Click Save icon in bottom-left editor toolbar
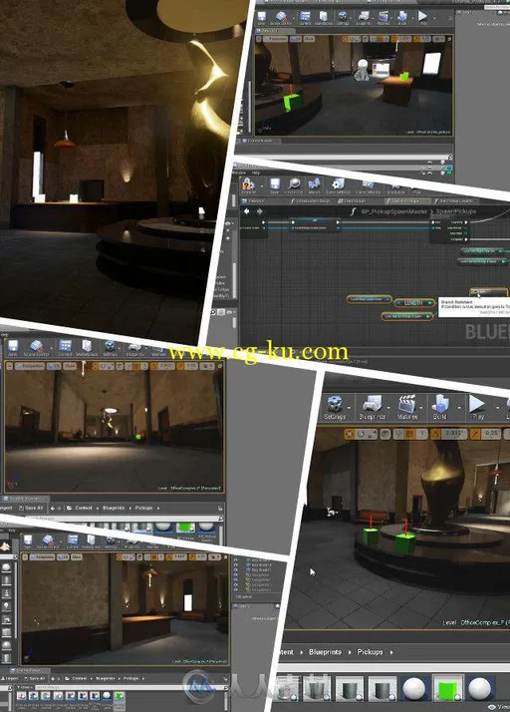The width and height of the screenshot is (510, 712). pos(28,540)
